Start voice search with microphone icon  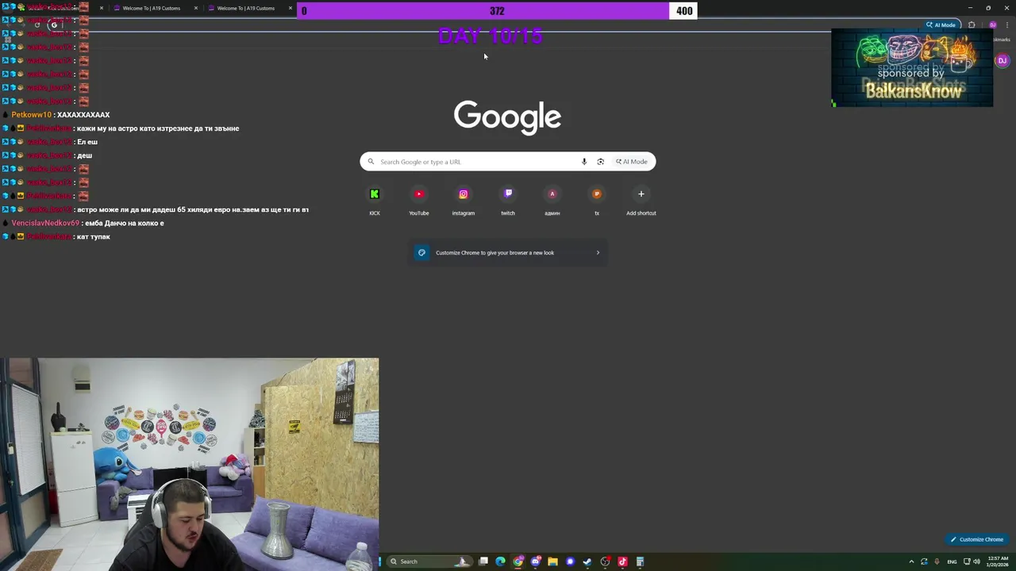pos(584,162)
